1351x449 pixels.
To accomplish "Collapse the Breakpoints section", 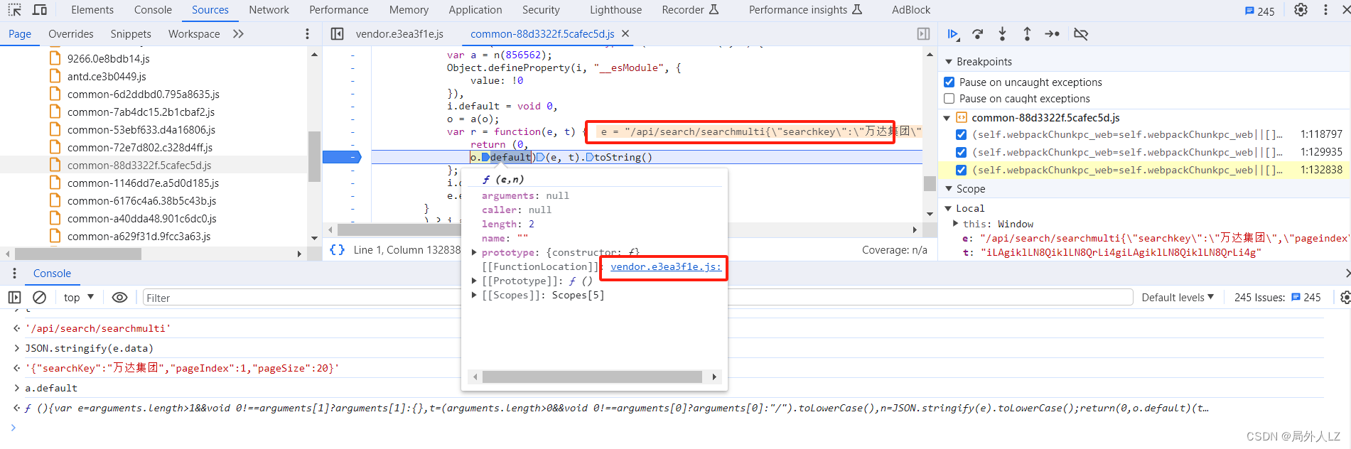I will click(x=948, y=62).
